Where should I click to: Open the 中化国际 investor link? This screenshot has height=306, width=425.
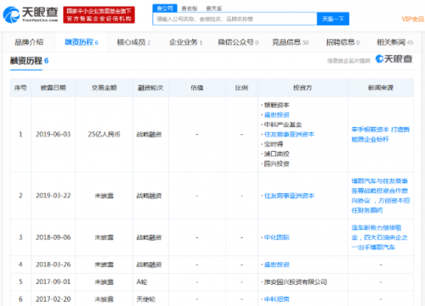click(276, 237)
